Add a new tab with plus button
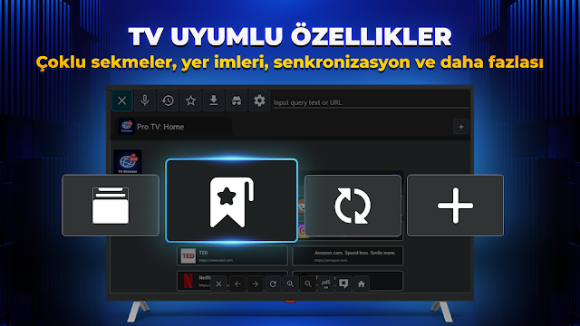This screenshot has width=580, height=326. point(461,127)
